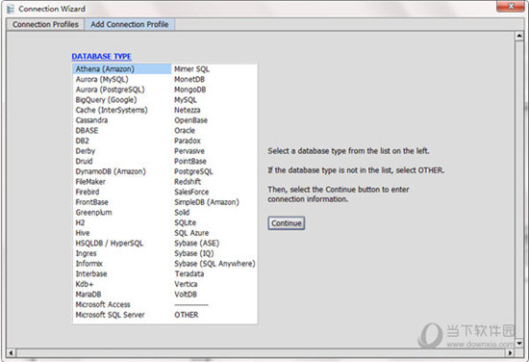Click the Continue button

(x=287, y=223)
